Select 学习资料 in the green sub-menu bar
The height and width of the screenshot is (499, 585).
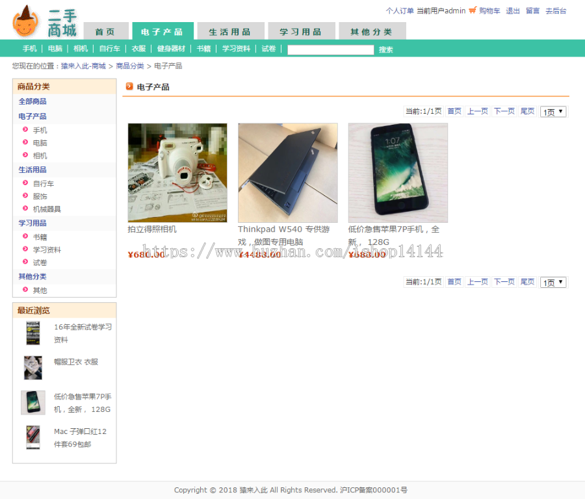tap(236, 49)
